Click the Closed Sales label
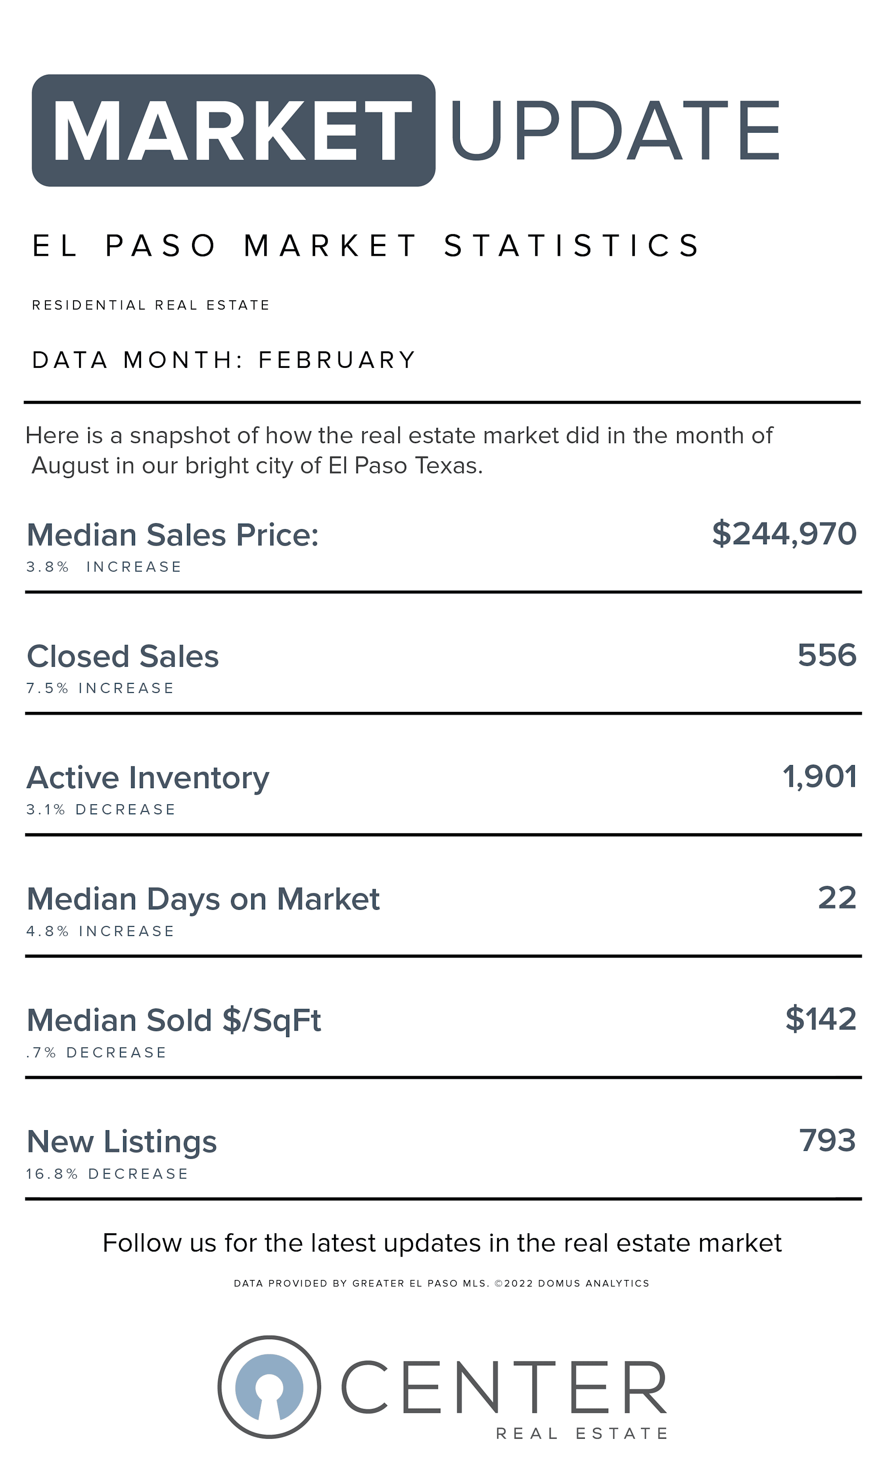The height and width of the screenshot is (1477, 882). click(x=123, y=656)
